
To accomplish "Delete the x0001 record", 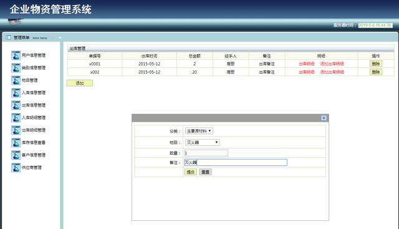I will pos(376,64).
